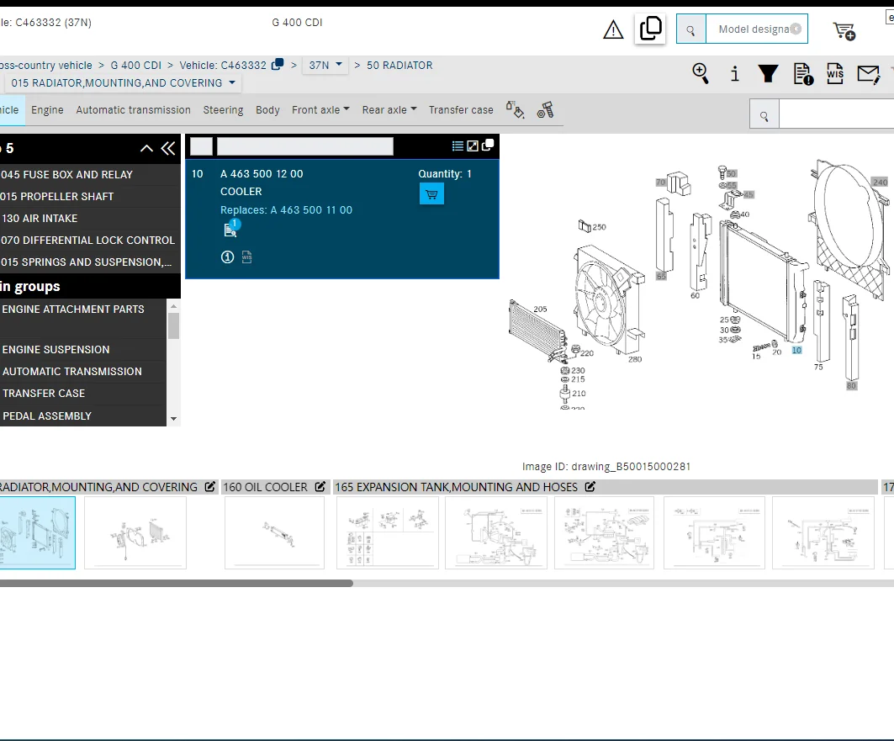894x741 pixels.
Task: Show vehicle information with the i icon
Action: 735,73
